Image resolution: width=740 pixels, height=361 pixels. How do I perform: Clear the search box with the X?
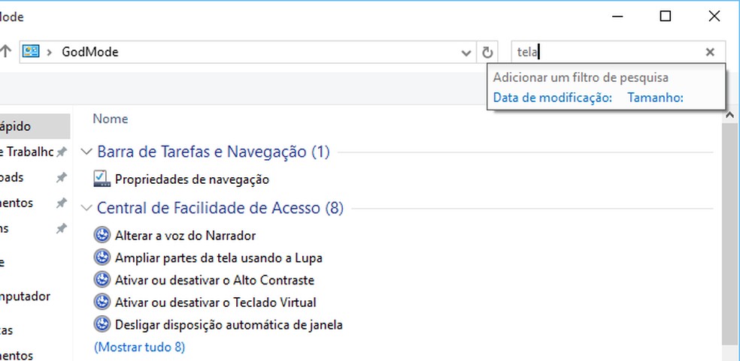pyautogui.click(x=710, y=53)
